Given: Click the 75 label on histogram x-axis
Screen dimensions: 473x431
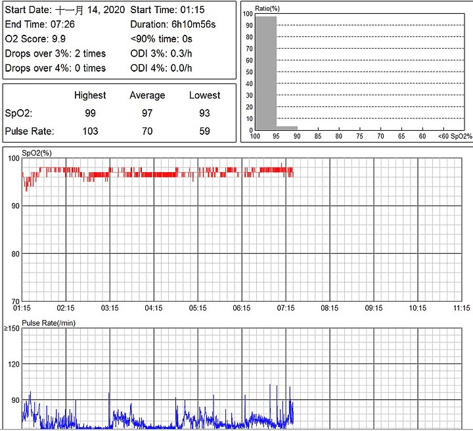Looking at the screenshot, I should point(359,136).
